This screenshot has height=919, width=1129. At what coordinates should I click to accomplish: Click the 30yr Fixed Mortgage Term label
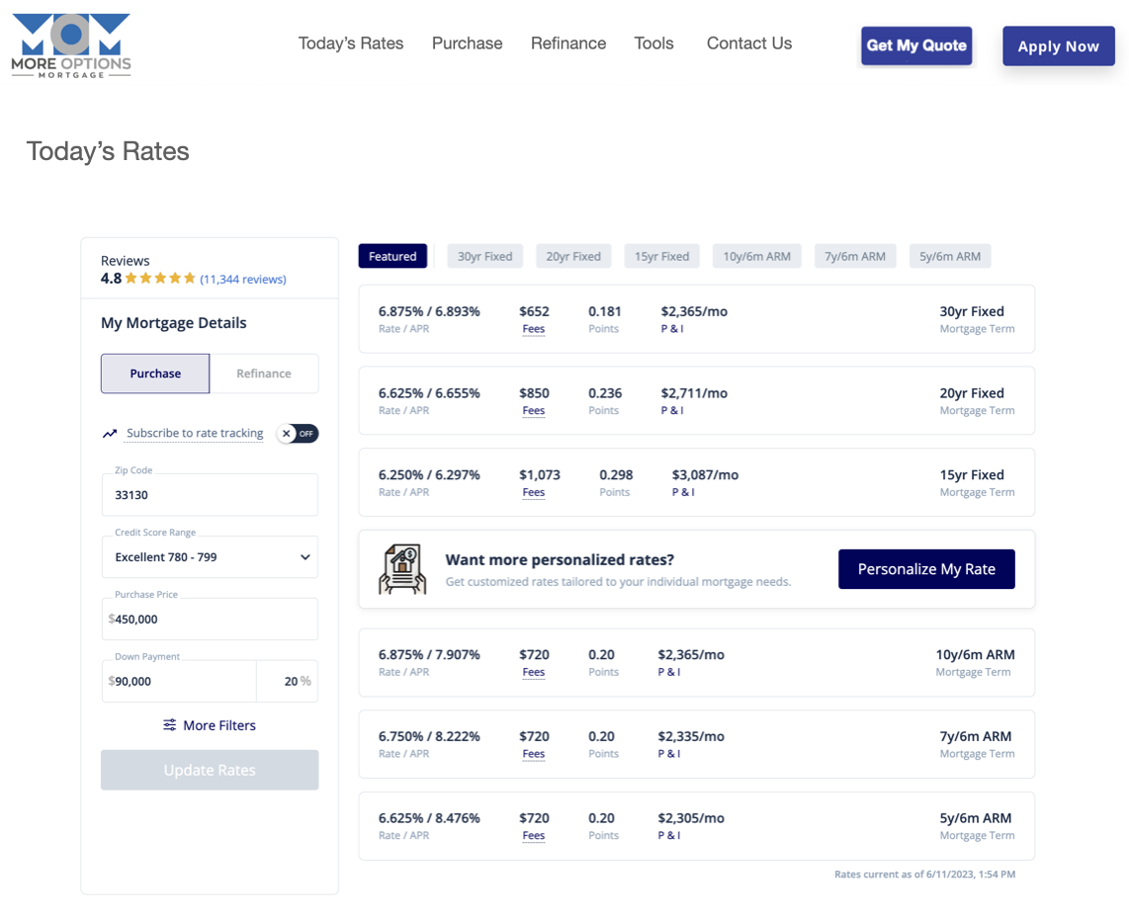click(x=977, y=319)
